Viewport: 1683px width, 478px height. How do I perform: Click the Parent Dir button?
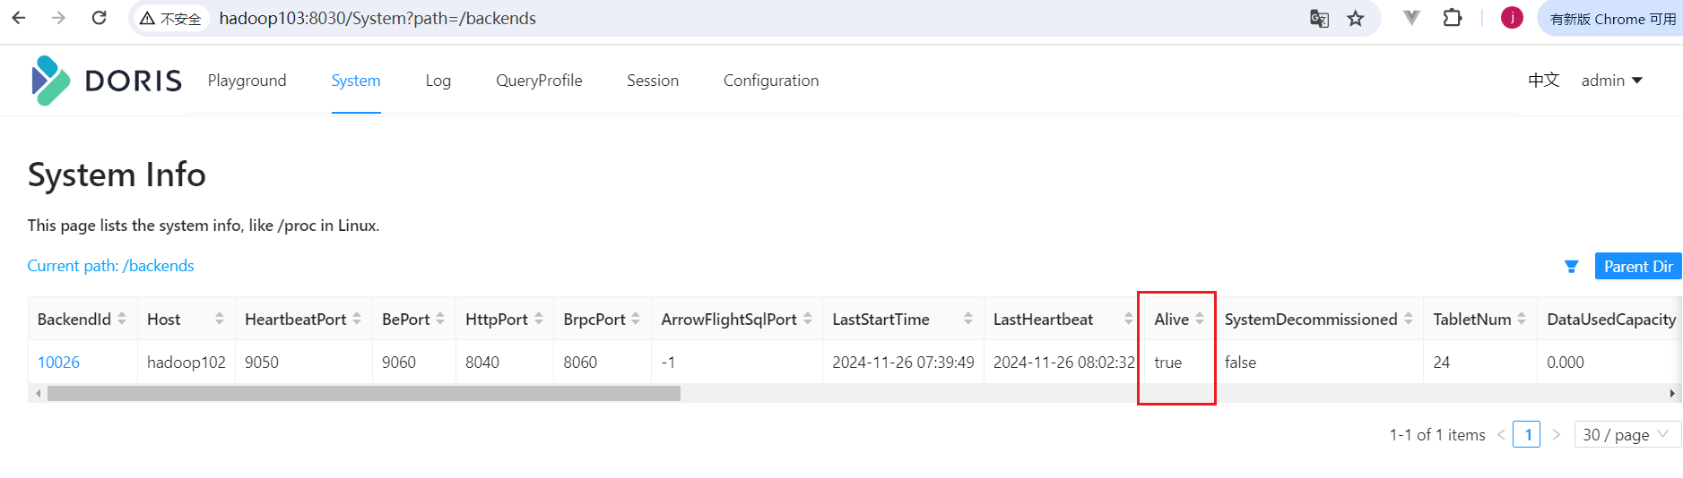tap(1638, 266)
